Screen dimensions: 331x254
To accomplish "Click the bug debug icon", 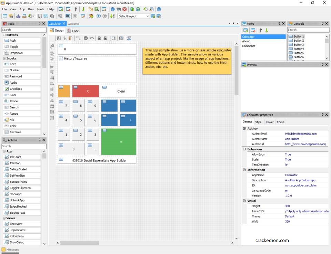I will [x=91, y=16].
